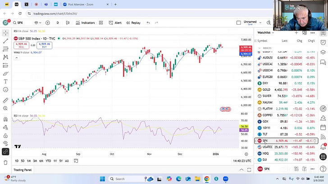This screenshot has height=184, width=328.
Task: Select the ruler measure tool
Action: pyautogui.click(x=6, y=101)
